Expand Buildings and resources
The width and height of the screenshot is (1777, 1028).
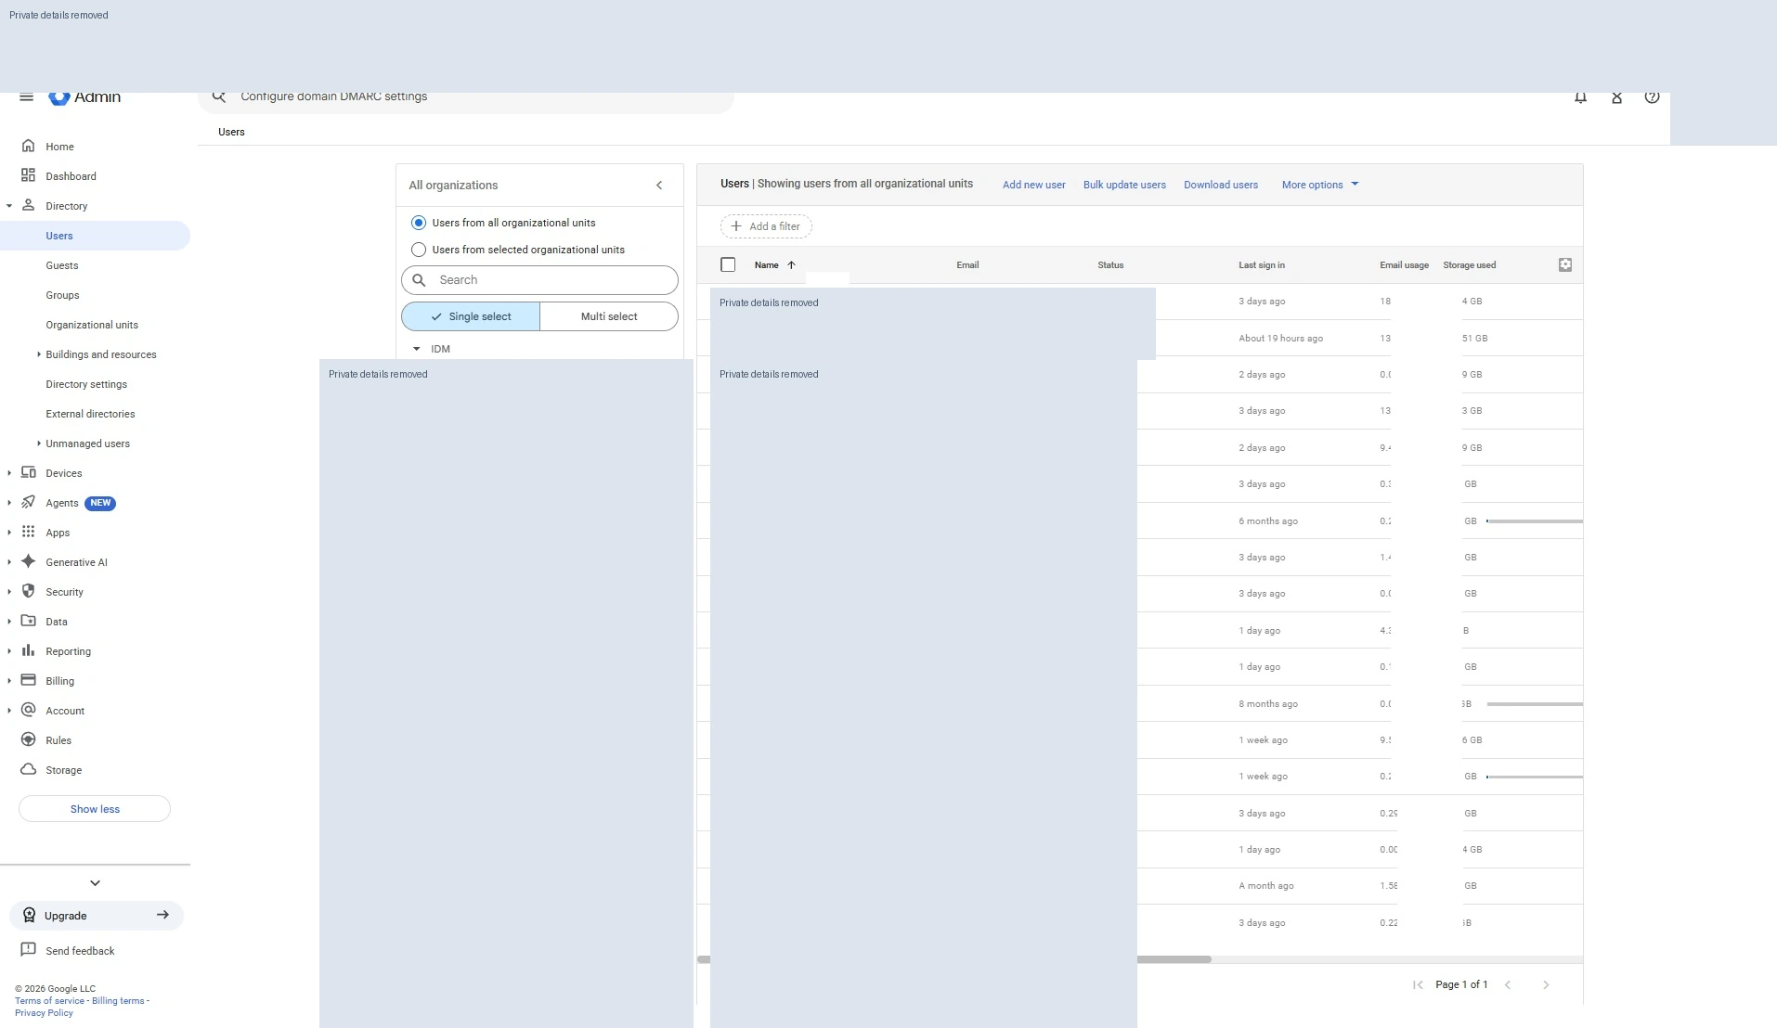point(39,354)
